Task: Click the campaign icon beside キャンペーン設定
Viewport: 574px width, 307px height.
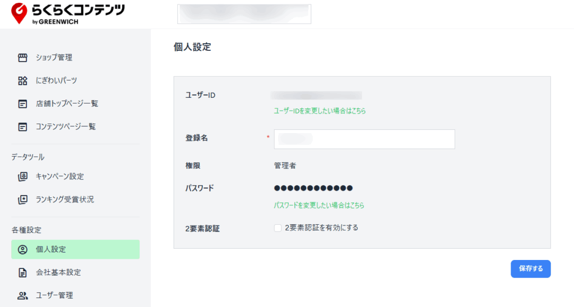Action: tap(22, 177)
